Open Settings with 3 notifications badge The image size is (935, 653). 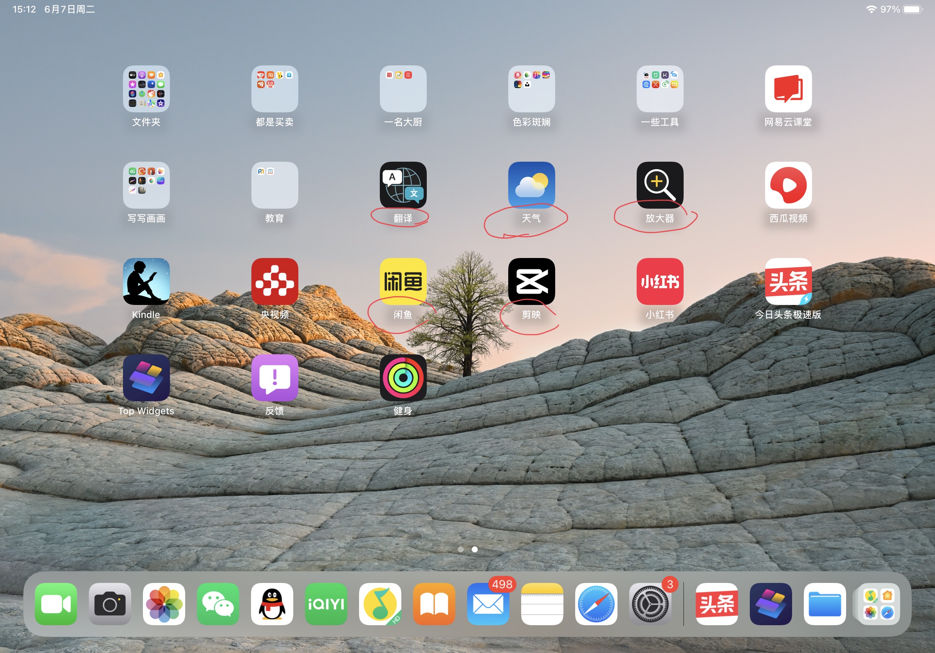[650, 604]
